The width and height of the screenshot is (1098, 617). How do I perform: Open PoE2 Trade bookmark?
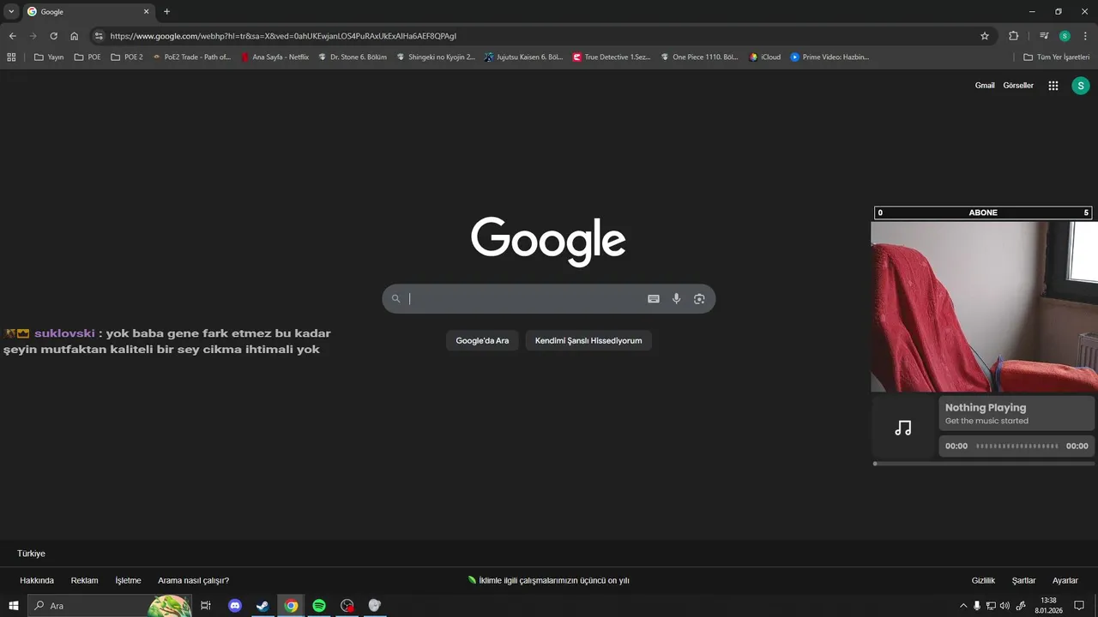coord(191,57)
